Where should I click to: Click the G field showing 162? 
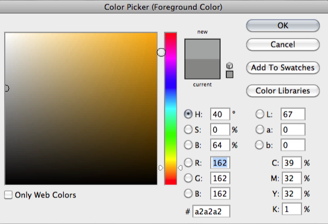[x=220, y=178]
